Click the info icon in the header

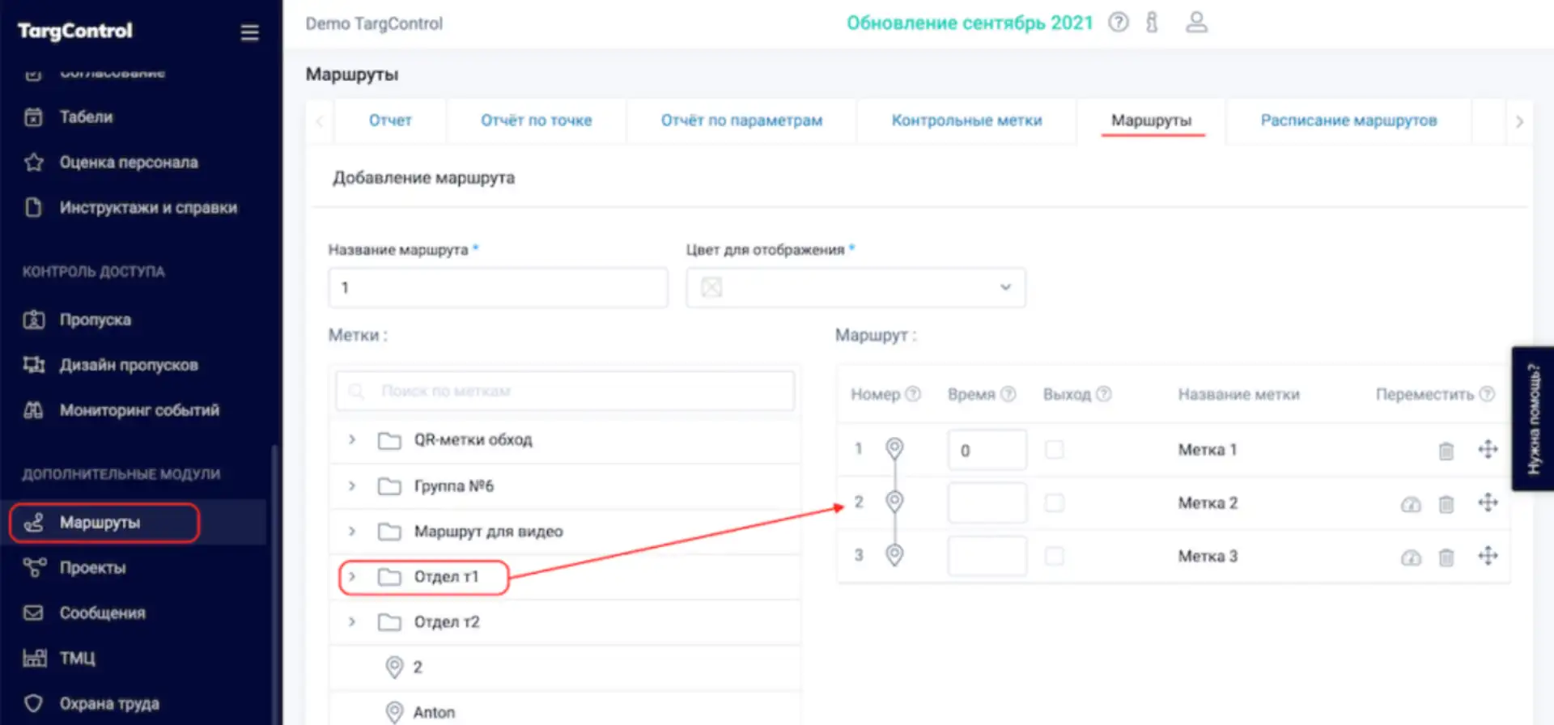point(1152,23)
